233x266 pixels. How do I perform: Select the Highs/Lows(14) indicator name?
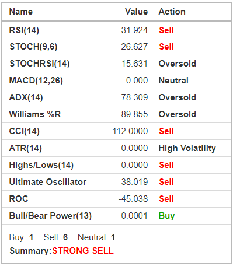[41, 165]
